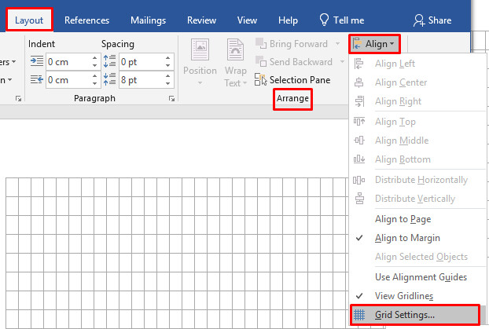The width and height of the screenshot is (489, 329).
Task: Click the Indent Right icon
Action: click(x=37, y=79)
